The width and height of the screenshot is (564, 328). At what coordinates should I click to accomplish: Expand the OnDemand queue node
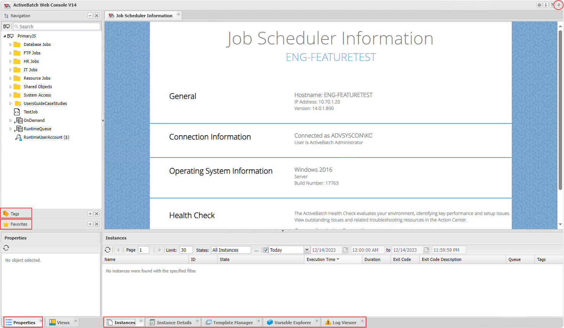pyautogui.click(x=11, y=120)
